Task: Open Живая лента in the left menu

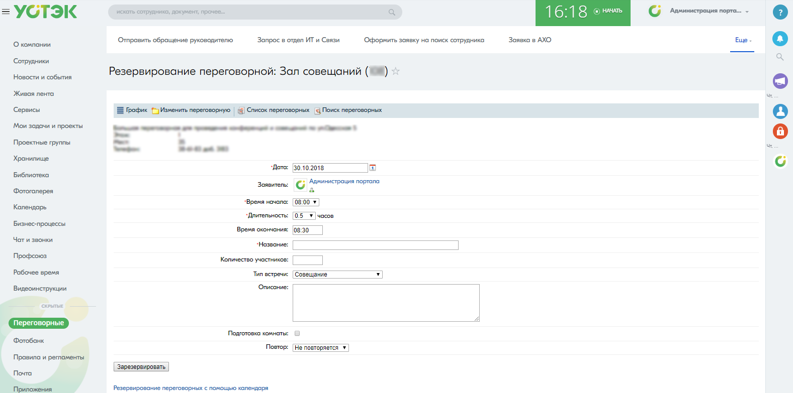Action: (x=34, y=94)
